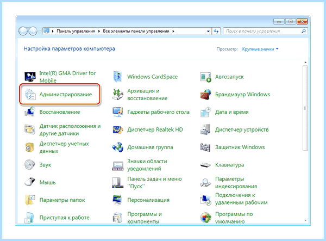Open Датчик расположения и другие датчики icon
The image size is (326, 241).
pyautogui.click(x=30, y=129)
